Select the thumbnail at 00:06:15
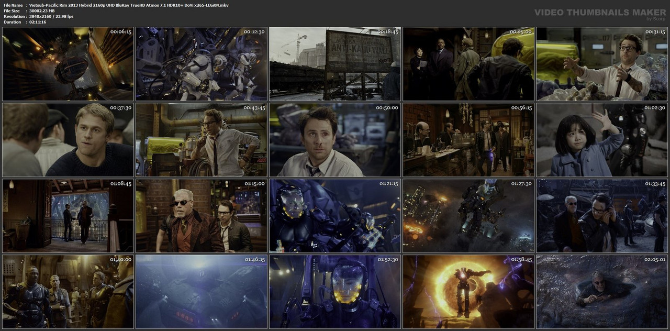The image size is (670, 331). (68, 64)
